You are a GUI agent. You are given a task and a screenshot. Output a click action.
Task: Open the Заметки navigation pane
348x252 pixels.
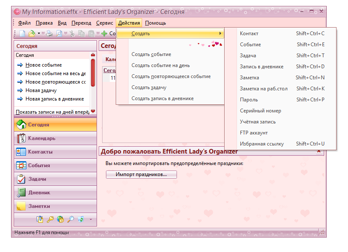(55, 206)
